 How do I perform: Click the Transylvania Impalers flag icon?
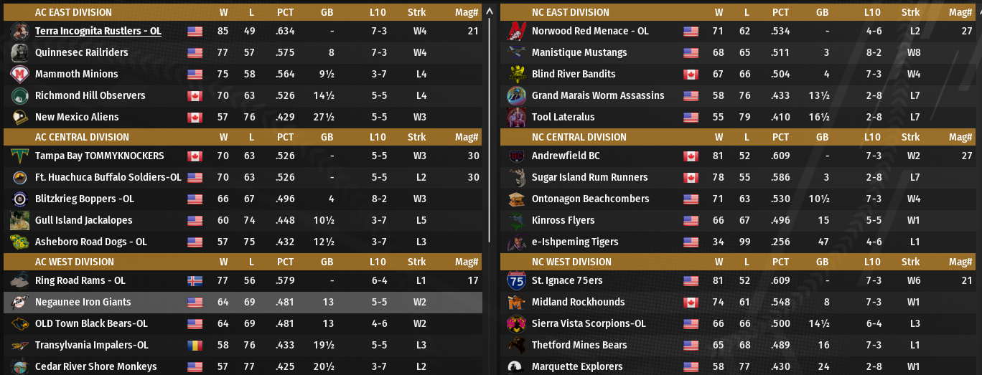click(x=195, y=345)
